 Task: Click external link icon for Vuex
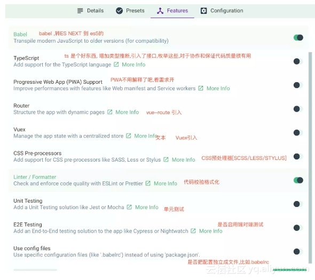128,135
